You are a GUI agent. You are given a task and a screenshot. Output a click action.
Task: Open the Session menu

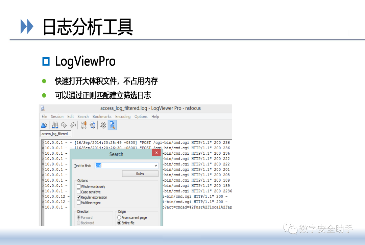pyautogui.click(x=57, y=117)
